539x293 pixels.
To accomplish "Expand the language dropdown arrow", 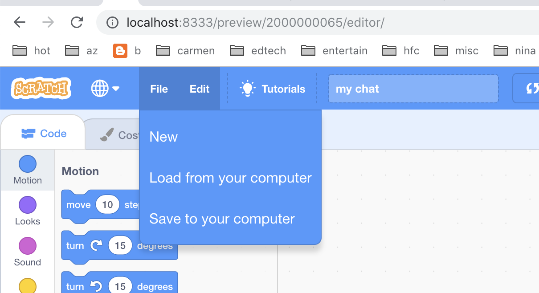I will (116, 89).
